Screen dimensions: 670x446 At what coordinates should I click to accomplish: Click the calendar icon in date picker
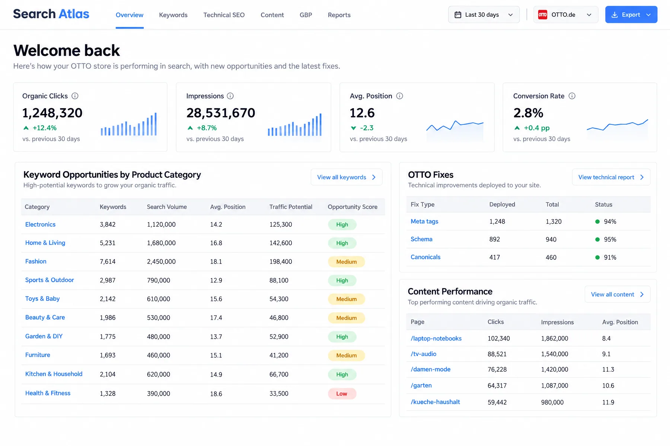click(x=458, y=15)
